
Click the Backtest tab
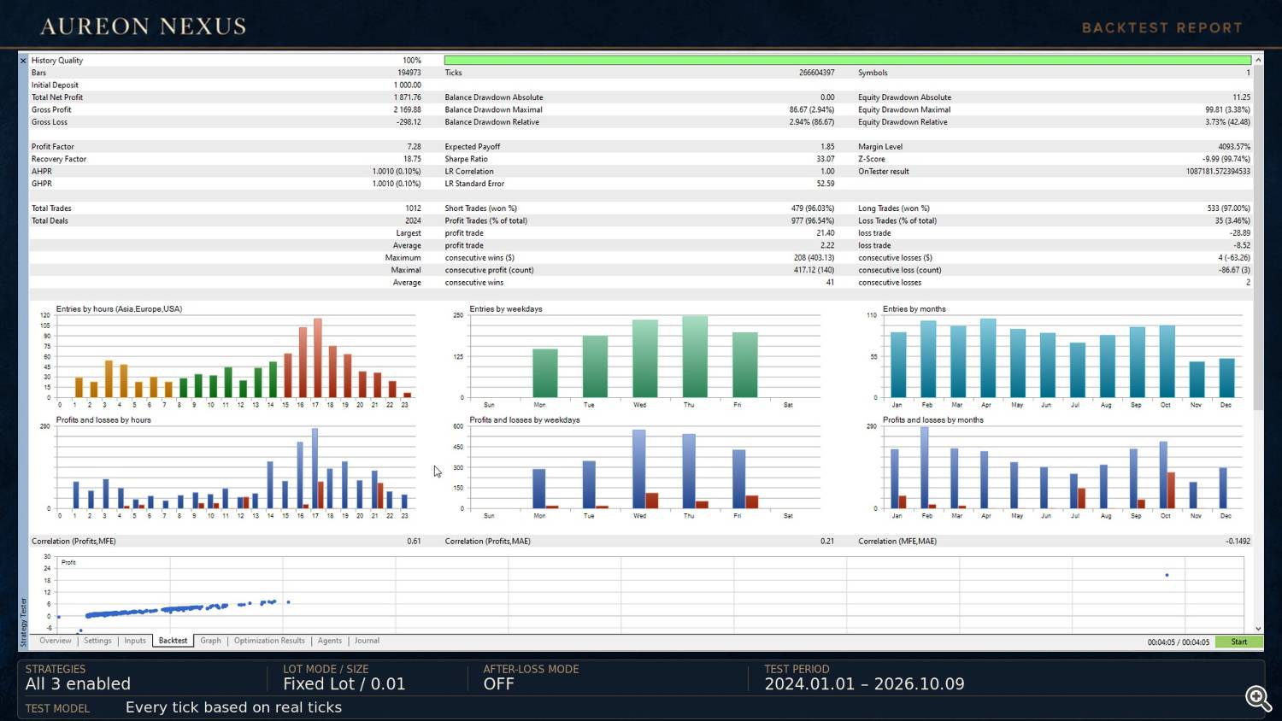173,641
